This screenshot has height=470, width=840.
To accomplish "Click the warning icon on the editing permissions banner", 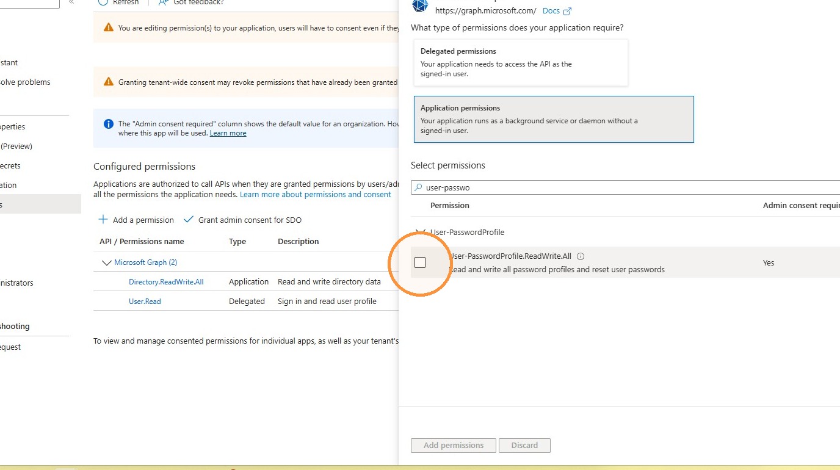I will (109, 27).
